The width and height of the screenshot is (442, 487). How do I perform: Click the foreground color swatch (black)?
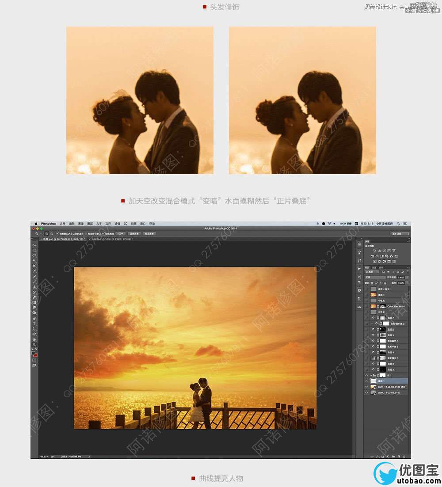33,353
